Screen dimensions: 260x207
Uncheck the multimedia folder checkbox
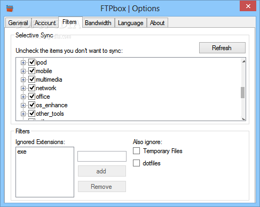pyautogui.click(x=31, y=79)
